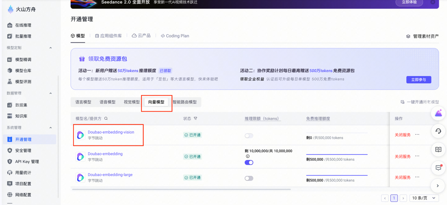Click the 管理素材资产 layers icon
This screenshot has height=205, width=447.
click(408, 36)
